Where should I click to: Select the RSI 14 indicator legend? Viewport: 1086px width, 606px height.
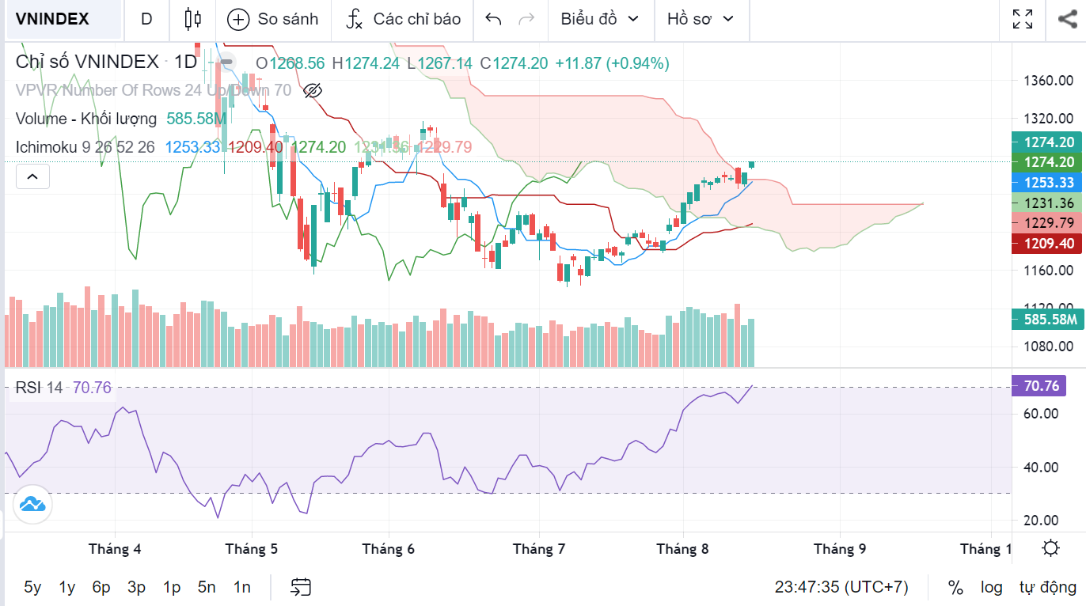pos(39,388)
